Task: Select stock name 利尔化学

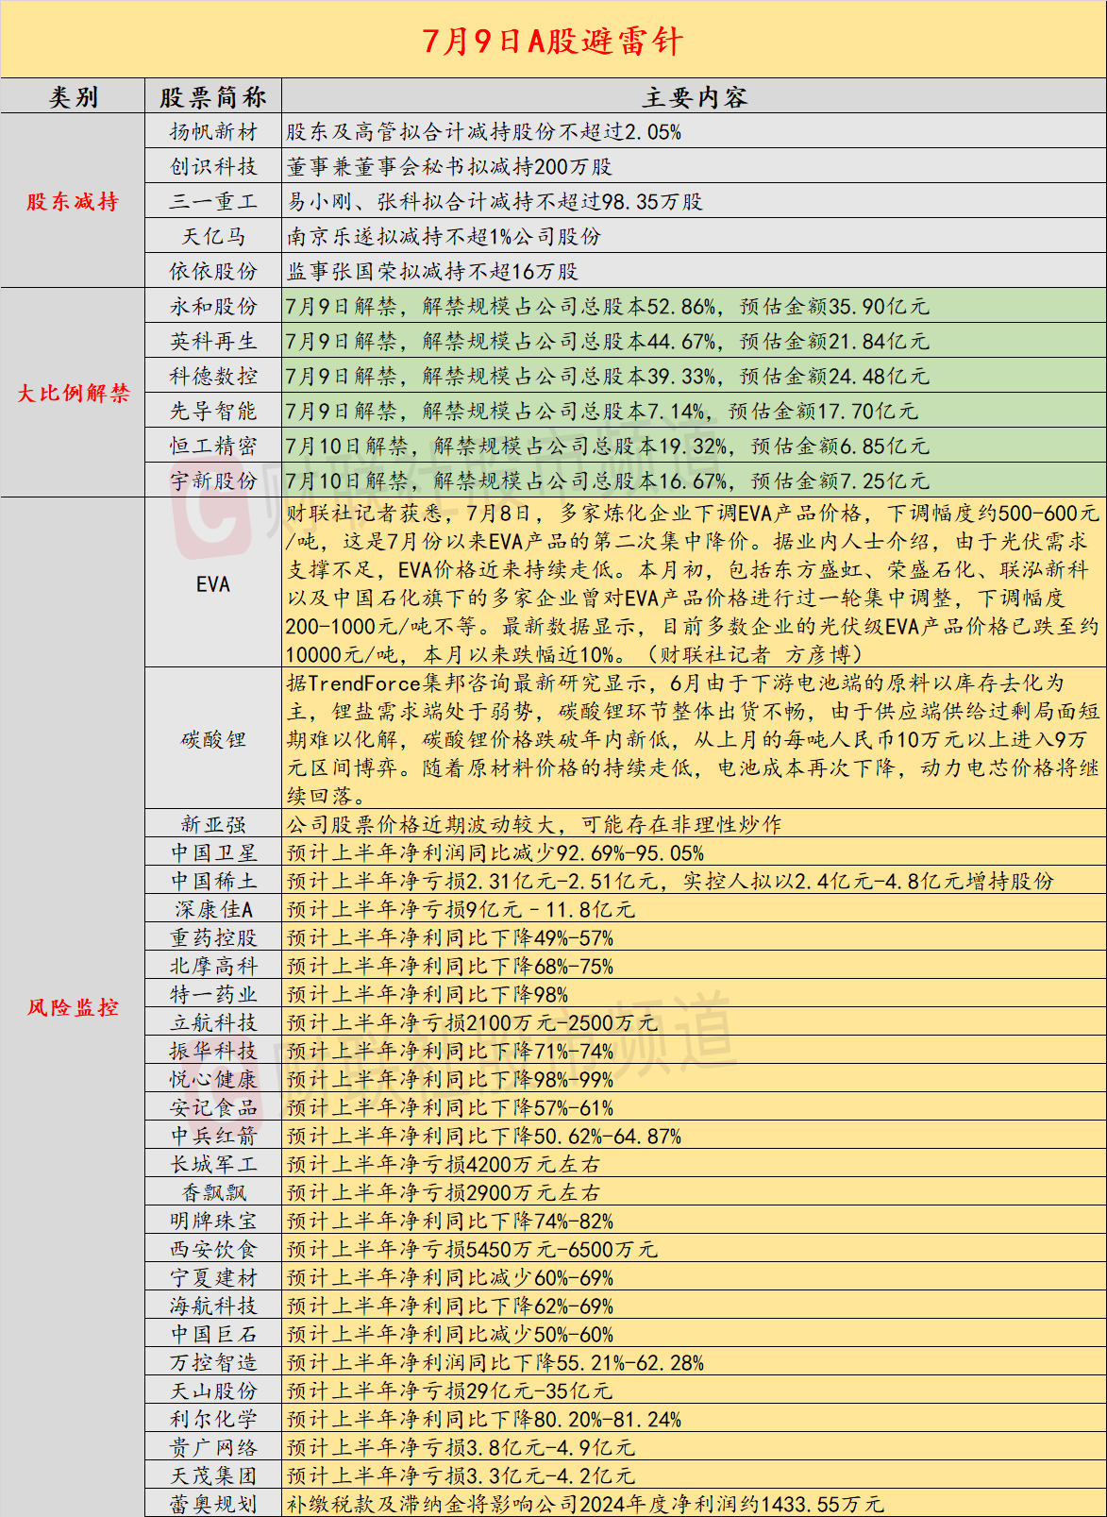Action: 213,1420
